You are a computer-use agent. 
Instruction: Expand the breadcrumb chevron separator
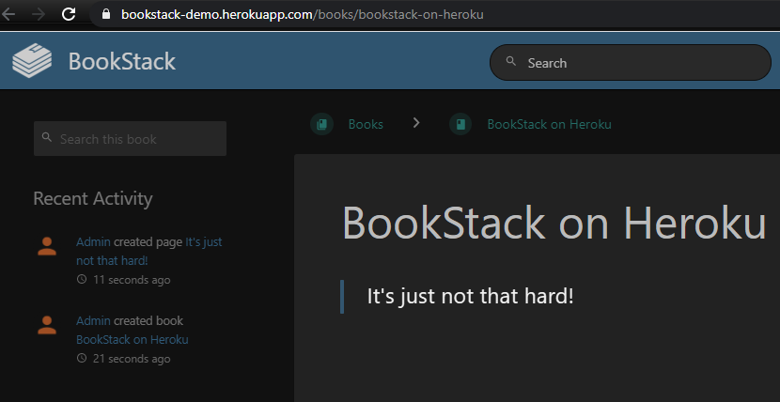pyautogui.click(x=416, y=123)
